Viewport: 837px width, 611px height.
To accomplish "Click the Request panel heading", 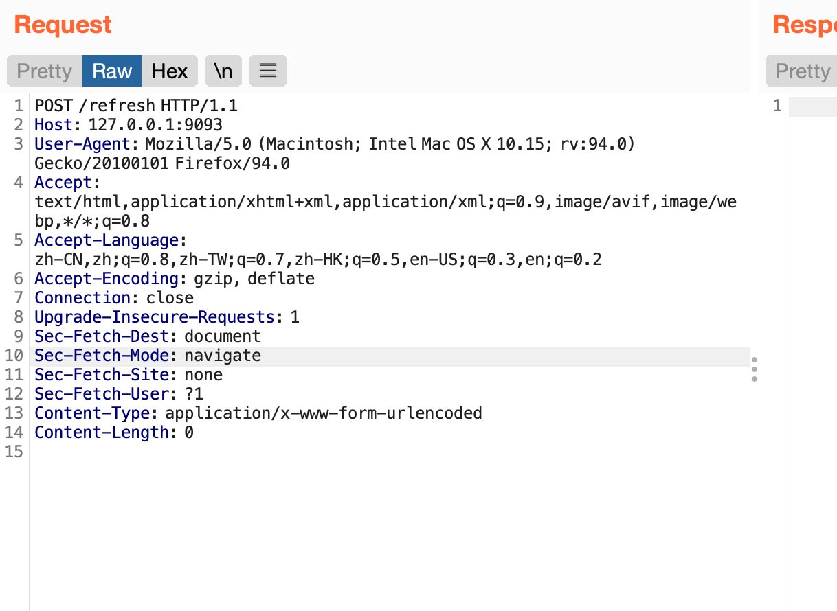I will click(x=63, y=25).
